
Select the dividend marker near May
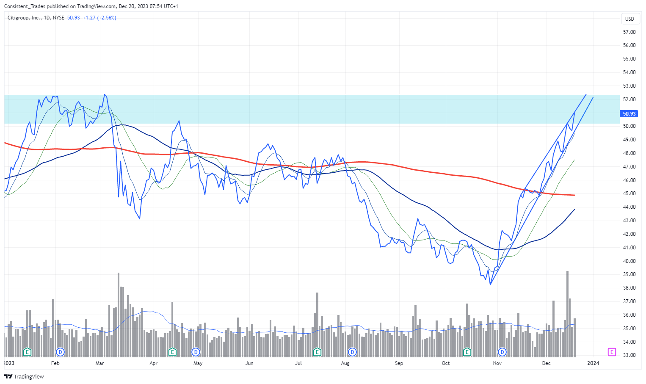pos(196,352)
